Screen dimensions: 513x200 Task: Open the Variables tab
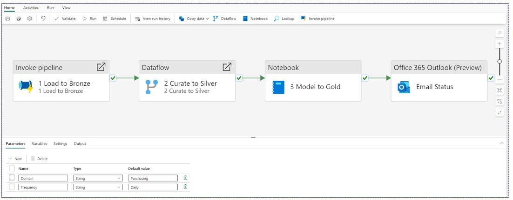39,143
